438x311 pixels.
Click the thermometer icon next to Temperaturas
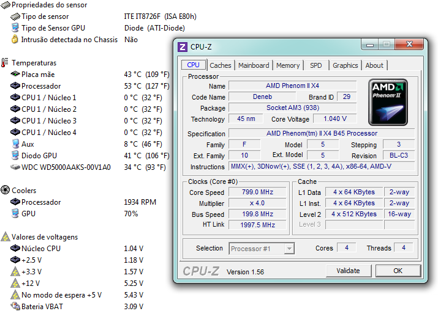pyautogui.click(x=4, y=63)
